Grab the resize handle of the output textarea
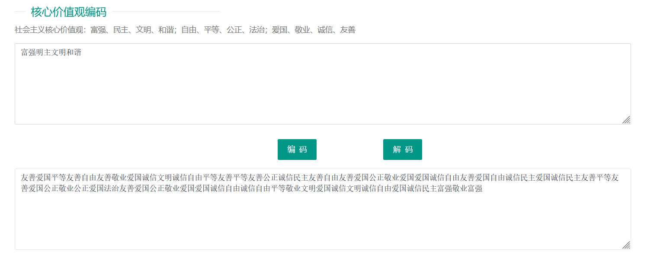The image size is (660, 255). 626,245
